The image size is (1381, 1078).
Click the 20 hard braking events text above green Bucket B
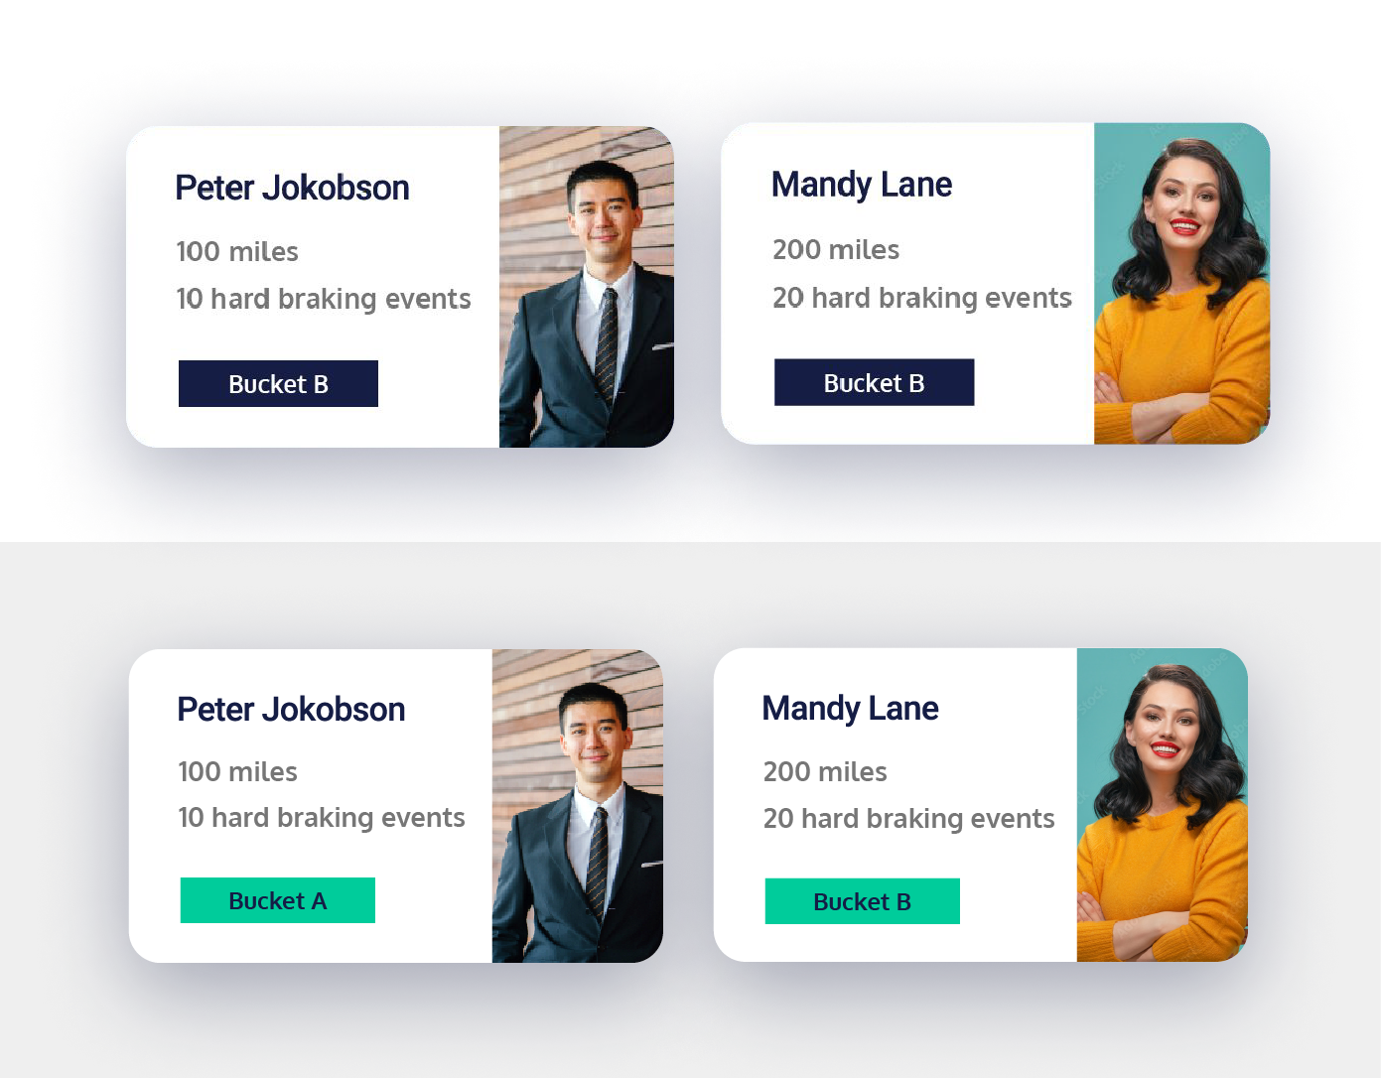pos(909,819)
